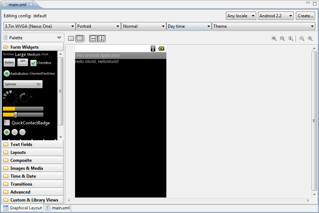Zoom out the layout canvas
Screen dimensions: 319x213
(302, 39)
